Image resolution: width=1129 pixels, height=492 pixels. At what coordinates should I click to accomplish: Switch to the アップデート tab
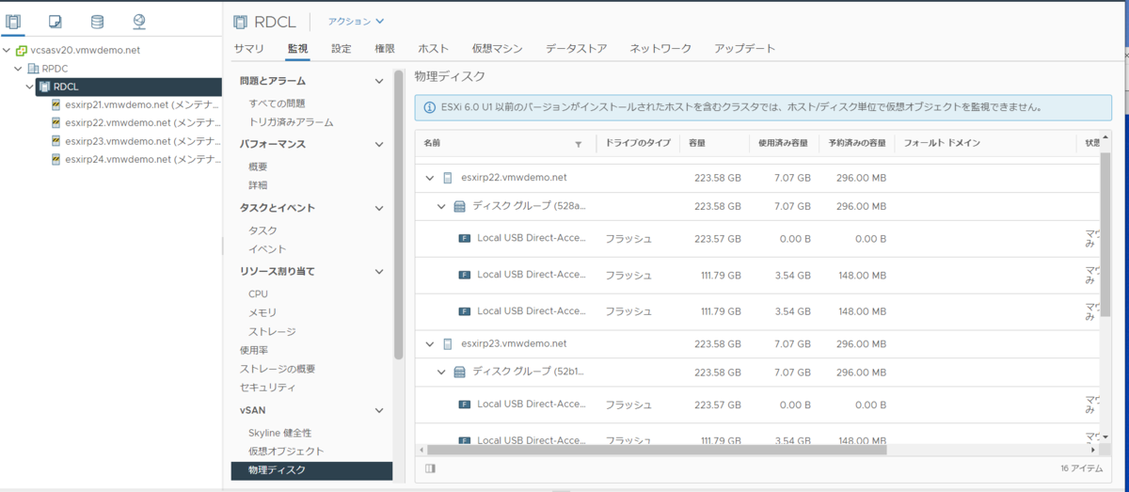point(744,49)
